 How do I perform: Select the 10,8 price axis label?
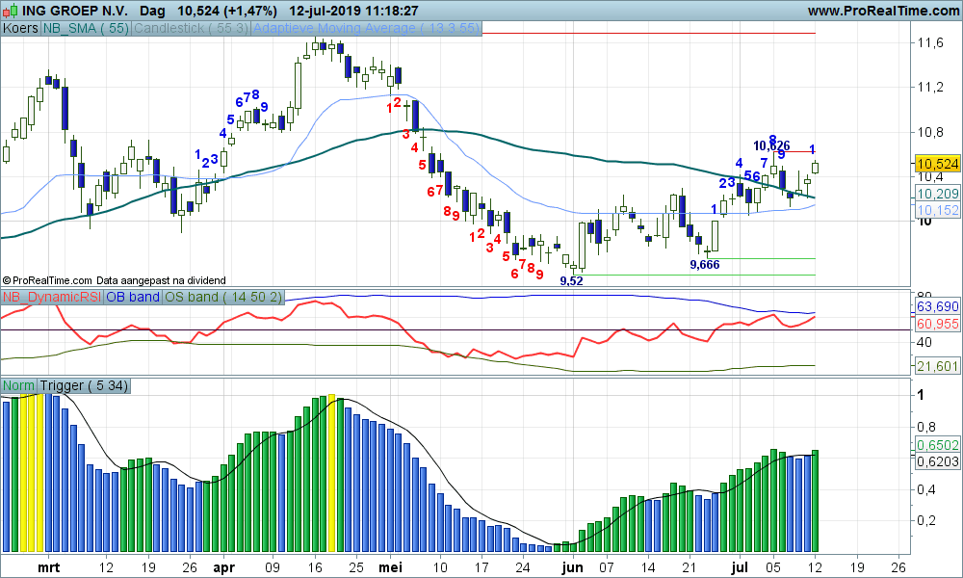pyautogui.click(x=930, y=132)
